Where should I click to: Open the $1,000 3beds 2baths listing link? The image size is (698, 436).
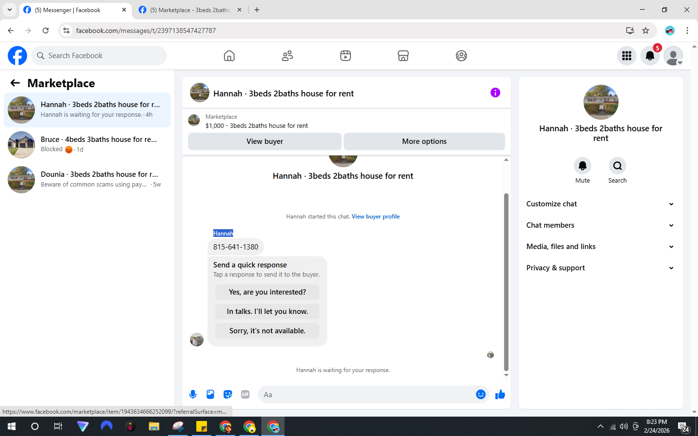coord(256,125)
